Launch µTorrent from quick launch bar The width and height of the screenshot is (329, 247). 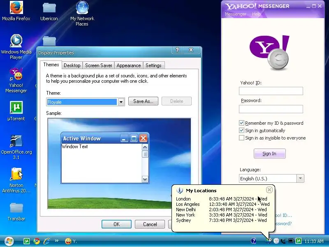[x=27, y=241]
